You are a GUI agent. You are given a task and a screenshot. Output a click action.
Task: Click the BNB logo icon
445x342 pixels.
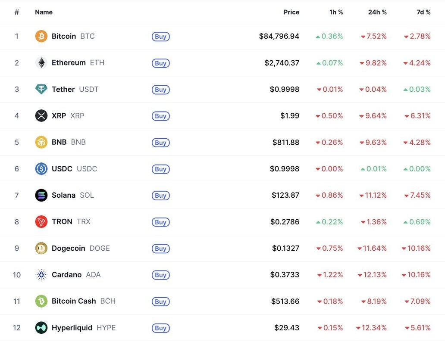coord(41,142)
